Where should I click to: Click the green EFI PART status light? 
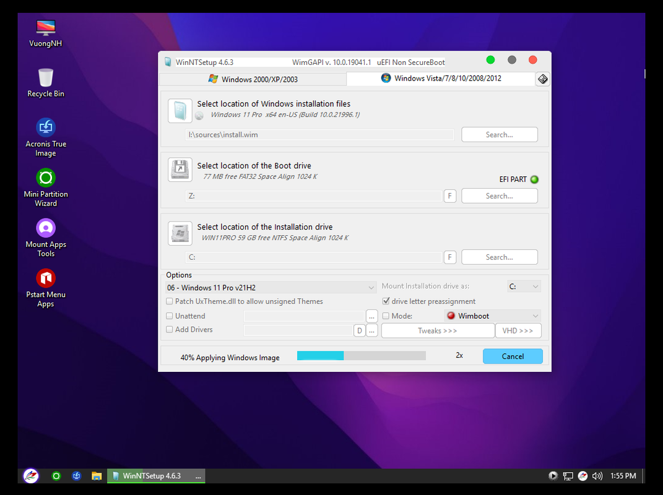[534, 179]
